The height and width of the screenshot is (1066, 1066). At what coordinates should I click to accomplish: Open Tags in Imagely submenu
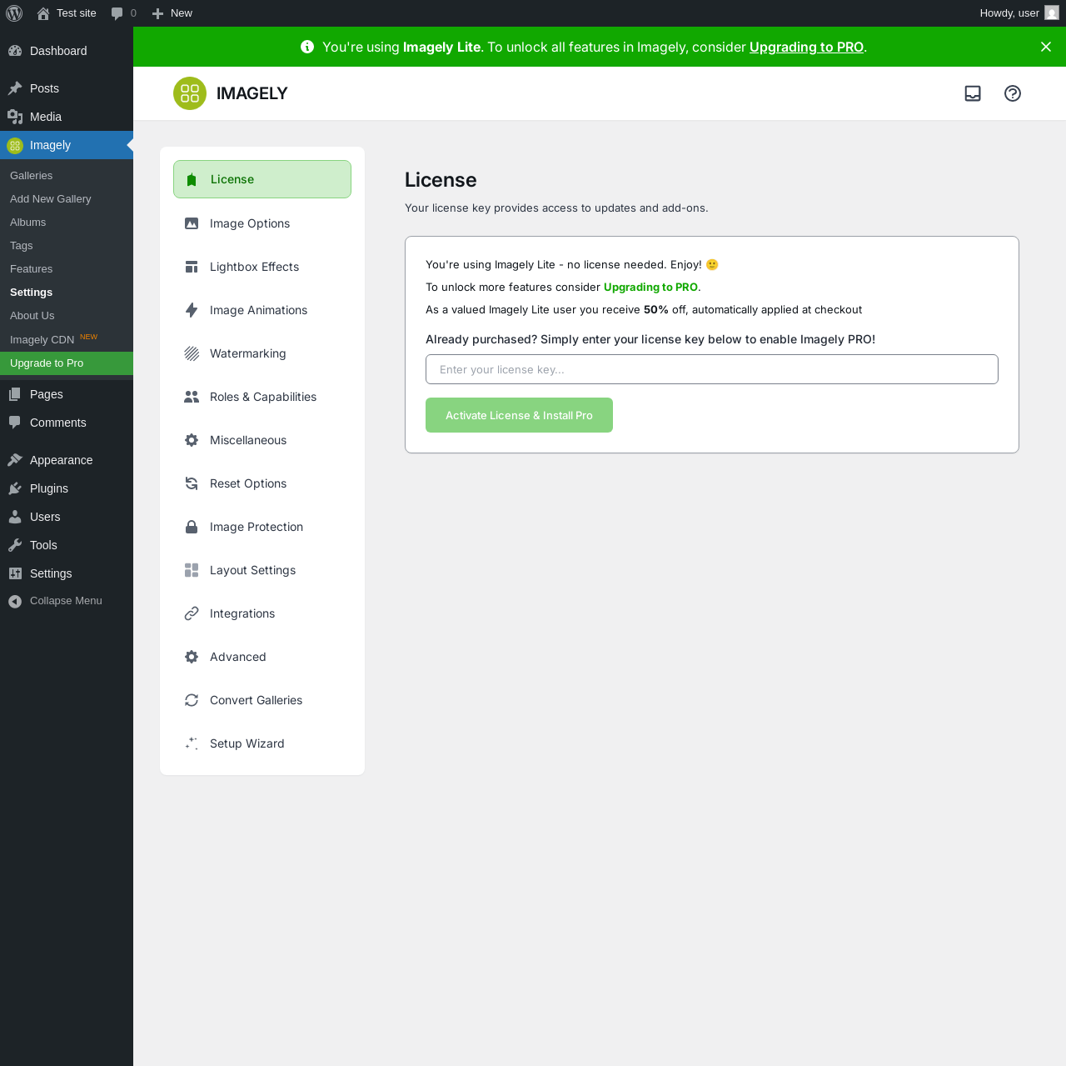(x=67, y=246)
